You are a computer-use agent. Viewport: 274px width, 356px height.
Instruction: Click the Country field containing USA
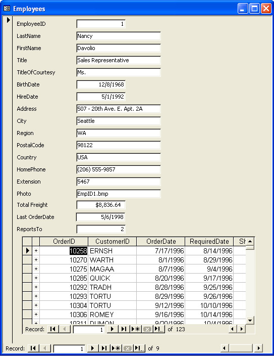point(119,157)
